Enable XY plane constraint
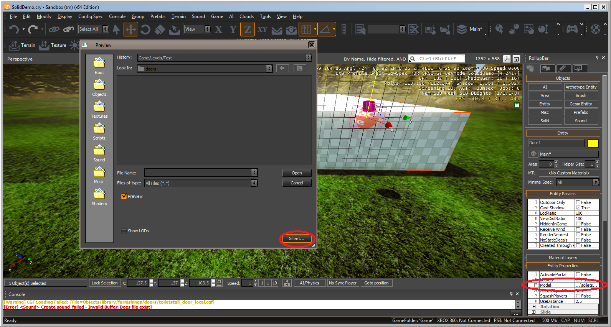This screenshot has height=327, width=611. tap(262, 29)
